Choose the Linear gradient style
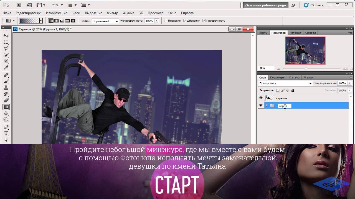 point(51,21)
